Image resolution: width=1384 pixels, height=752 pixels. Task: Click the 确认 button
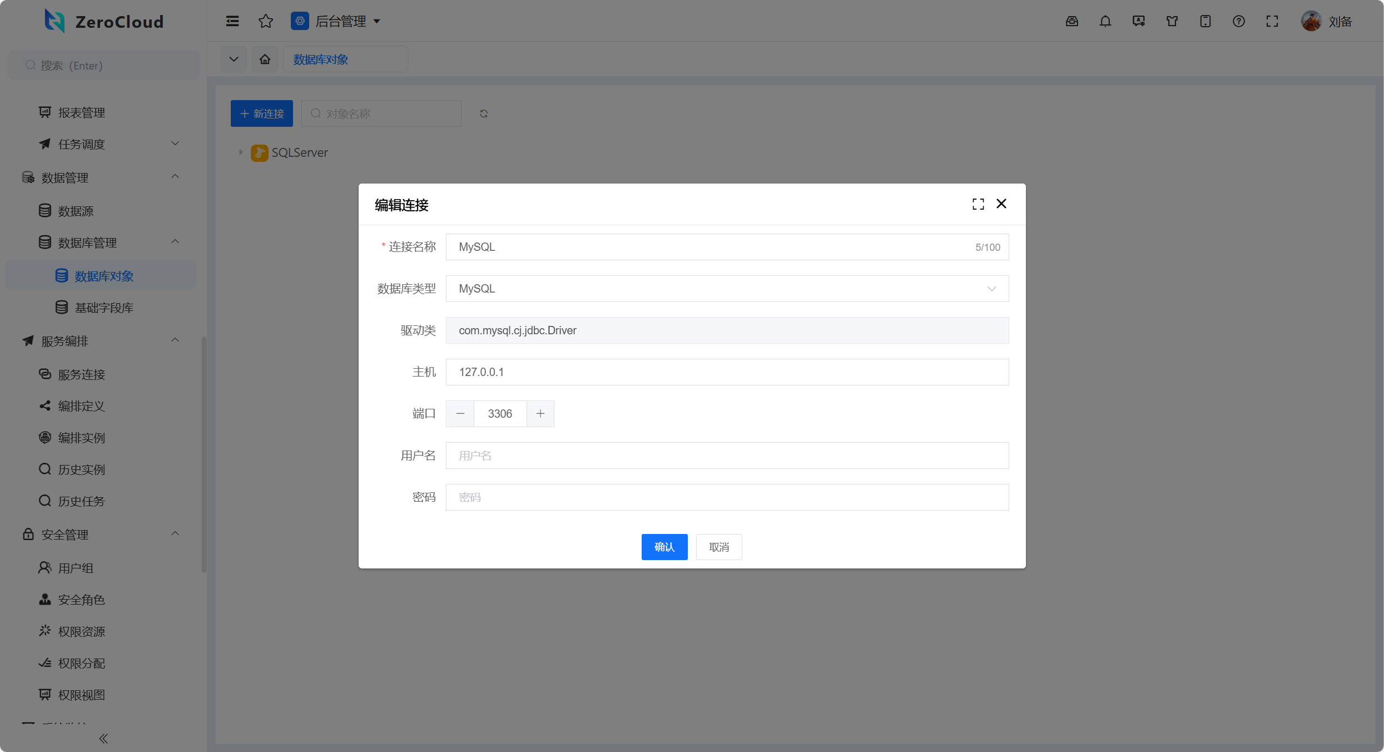[664, 547]
